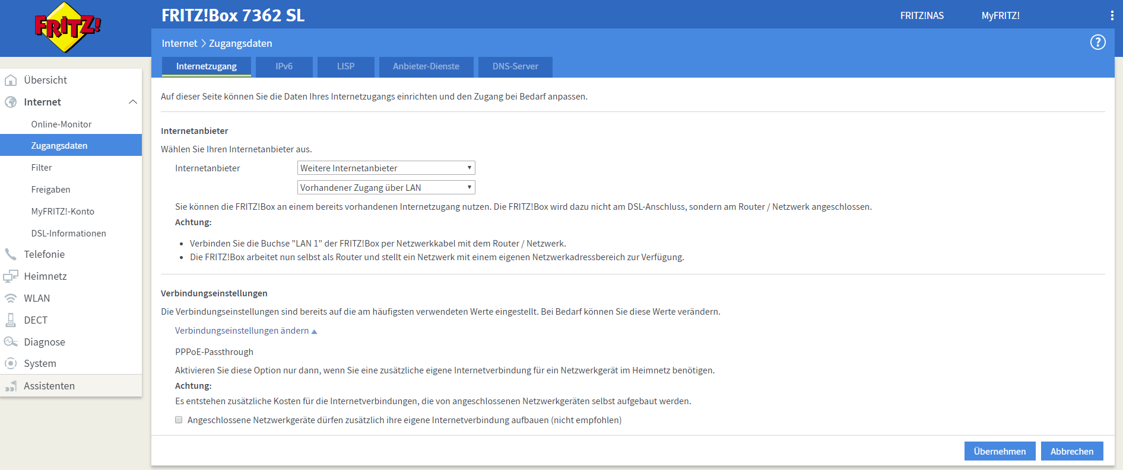Image resolution: width=1123 pixels, height=470 pixels.
Task: Click the Assistenten icon
Action: point(11,386)
